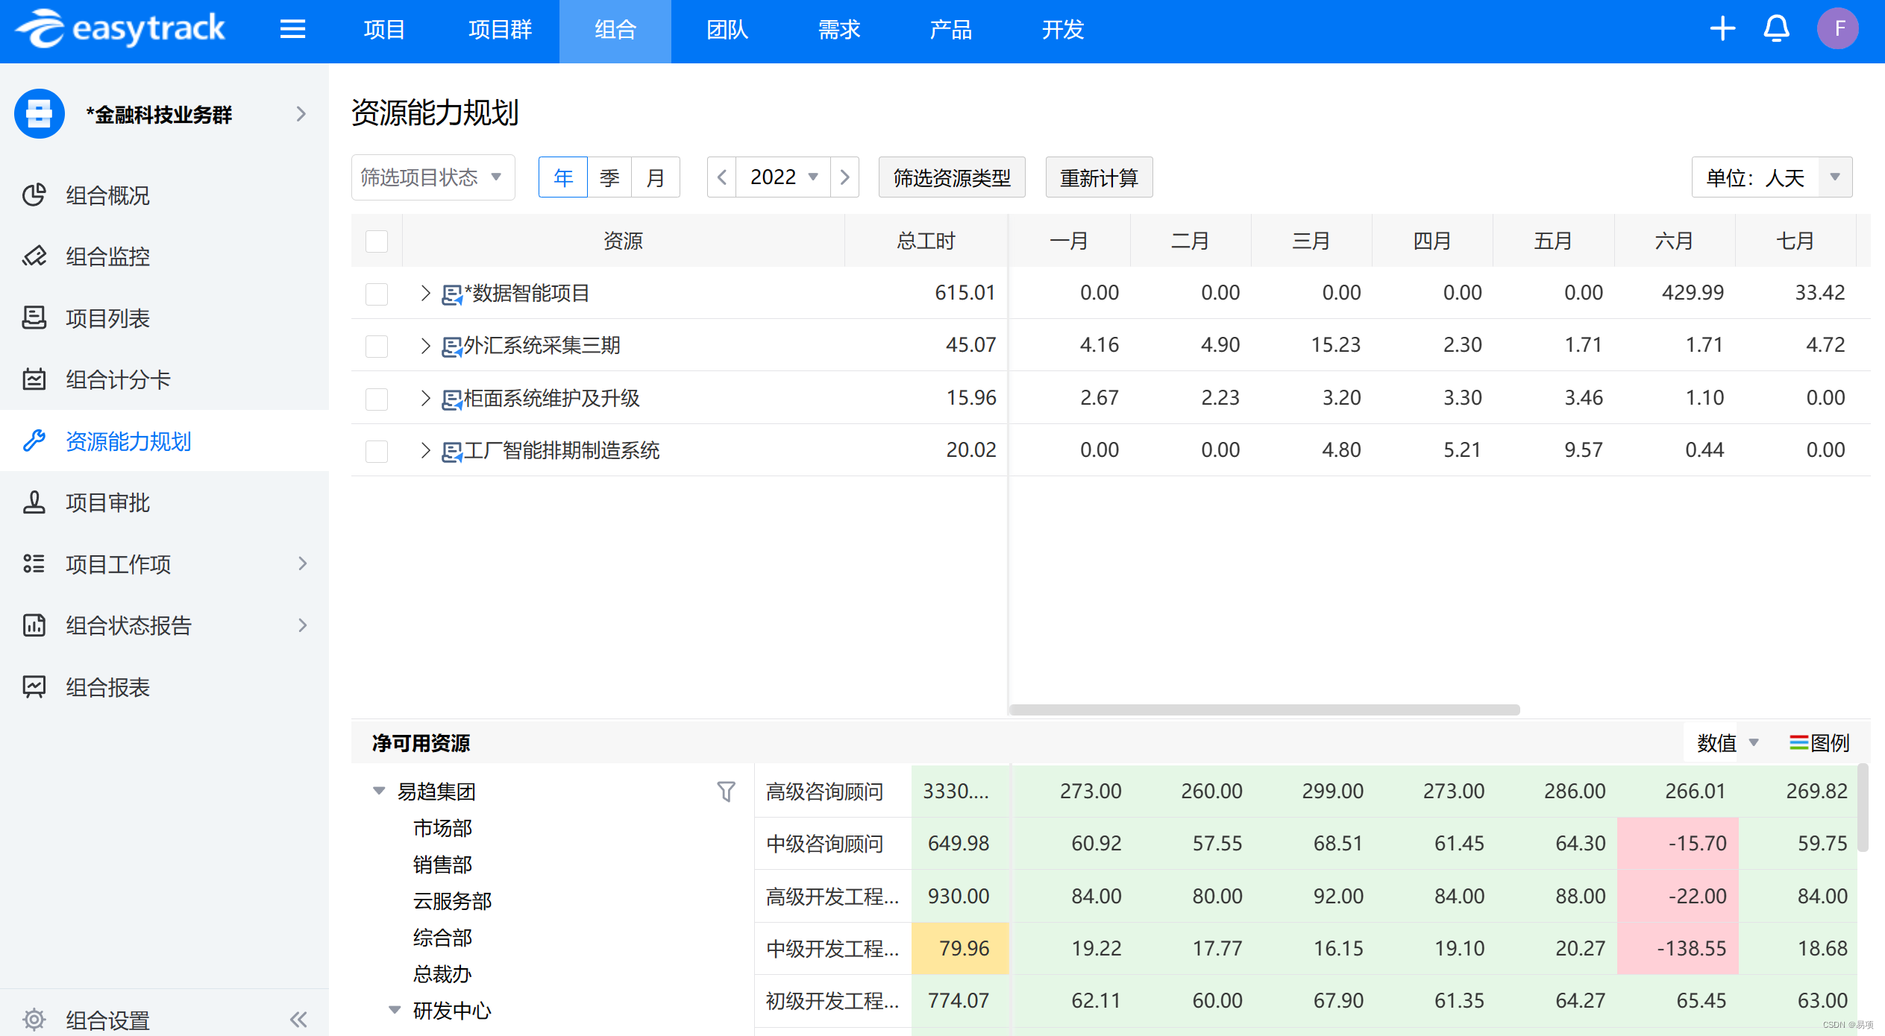
Task: Check the box for 外汇系统采集三期 row
Action: tap(377, 346)
